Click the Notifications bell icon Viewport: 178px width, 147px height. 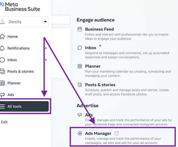[2, 48]
